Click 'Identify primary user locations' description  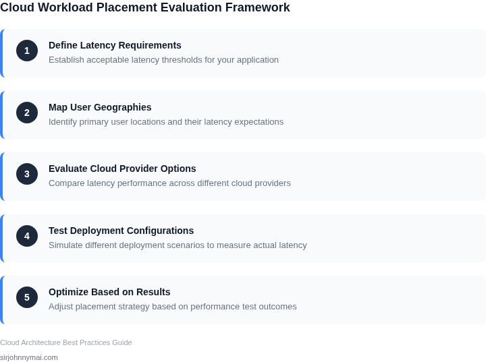[166, 122]
